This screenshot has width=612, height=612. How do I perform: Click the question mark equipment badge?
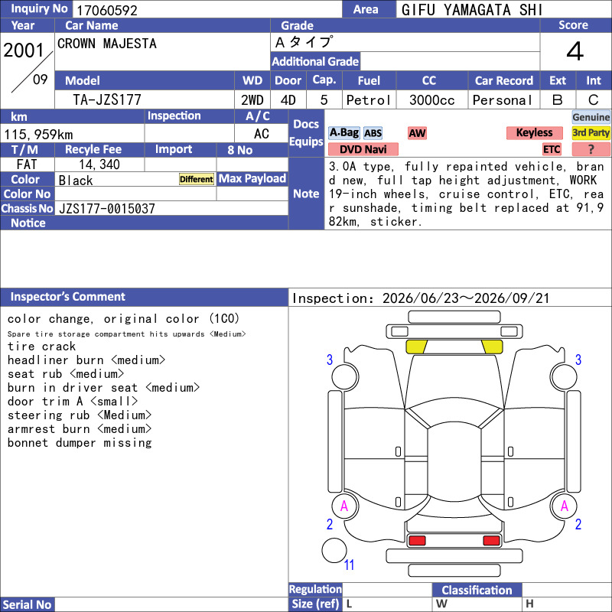[591, 149]
